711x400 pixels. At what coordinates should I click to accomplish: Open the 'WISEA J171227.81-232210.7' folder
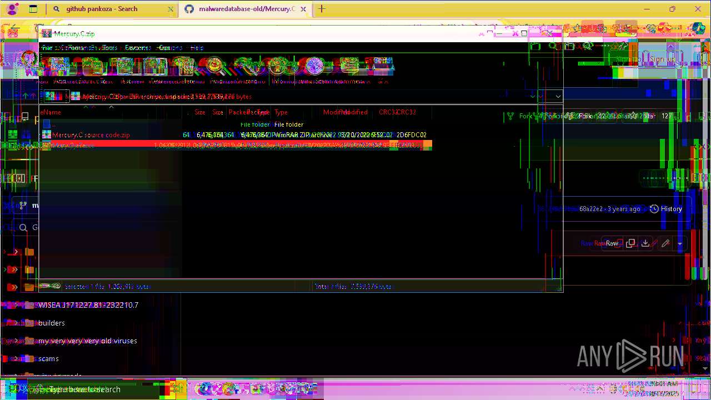88,305
